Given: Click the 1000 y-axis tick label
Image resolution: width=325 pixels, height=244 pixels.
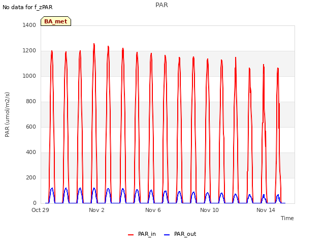Looking at the screenshot, I should [x=29, y=76].
